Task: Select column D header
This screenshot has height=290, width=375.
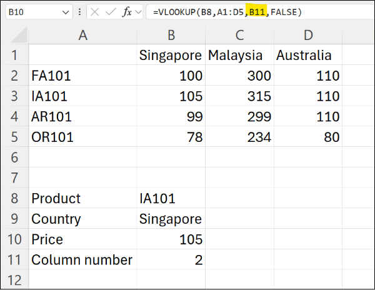Action: click(308, 36)
